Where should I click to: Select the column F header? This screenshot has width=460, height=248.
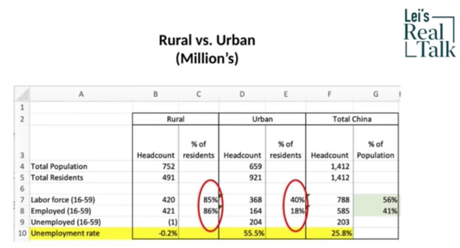pyautogui.click(x=329, y=94)
